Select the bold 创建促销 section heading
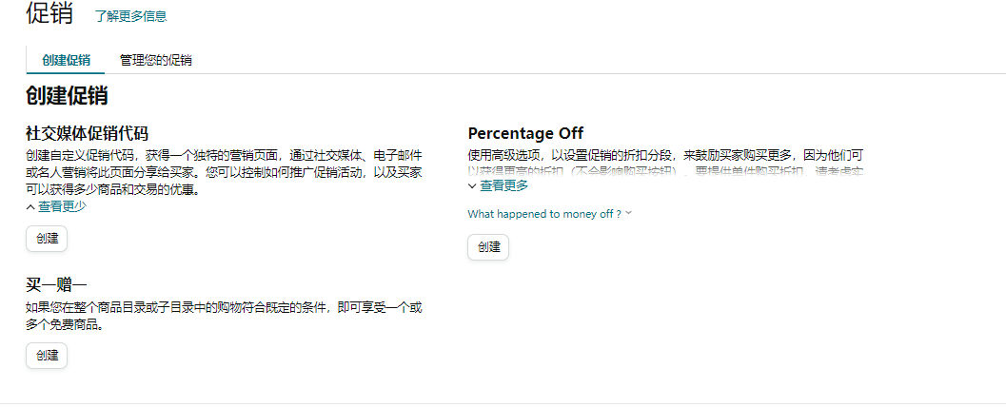This screenshot has width=1006, height=407. tap(67, 96)
